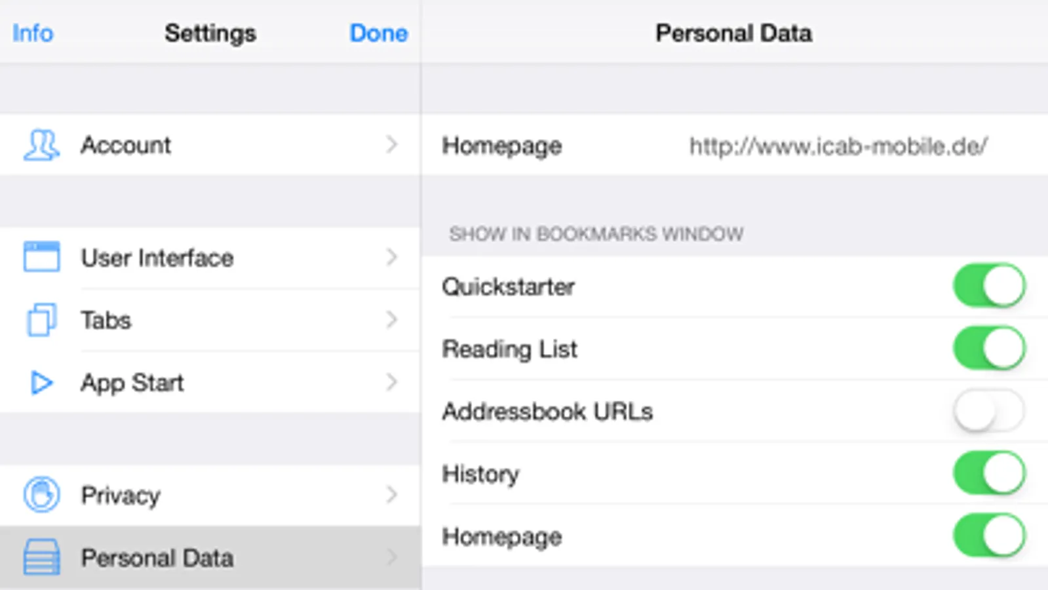This screenshot has height=590, width=1048.
Task: Open the Privacy settings label
Action: pyautogui.click(x=121, y=495)
